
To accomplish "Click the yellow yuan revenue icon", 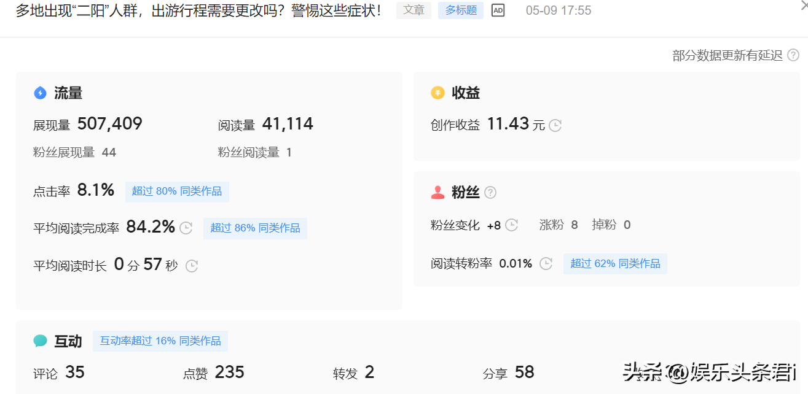I will coord(437,93).
